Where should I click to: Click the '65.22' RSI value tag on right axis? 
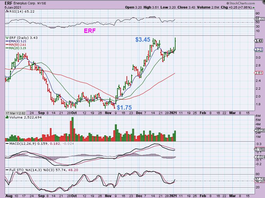(x=260, y=19)
